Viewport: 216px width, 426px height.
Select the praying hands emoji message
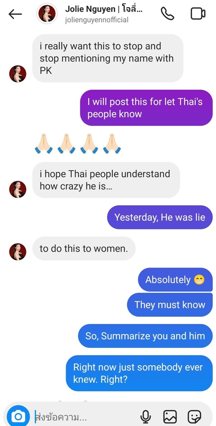pos(78,144)
